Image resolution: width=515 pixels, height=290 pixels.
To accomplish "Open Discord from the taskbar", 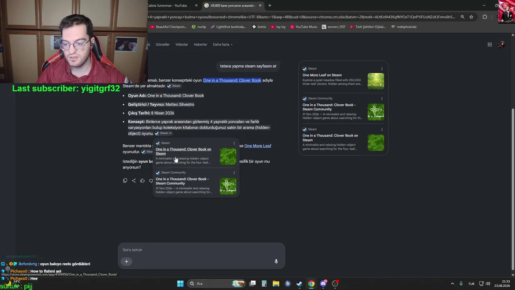I will 323,284.
